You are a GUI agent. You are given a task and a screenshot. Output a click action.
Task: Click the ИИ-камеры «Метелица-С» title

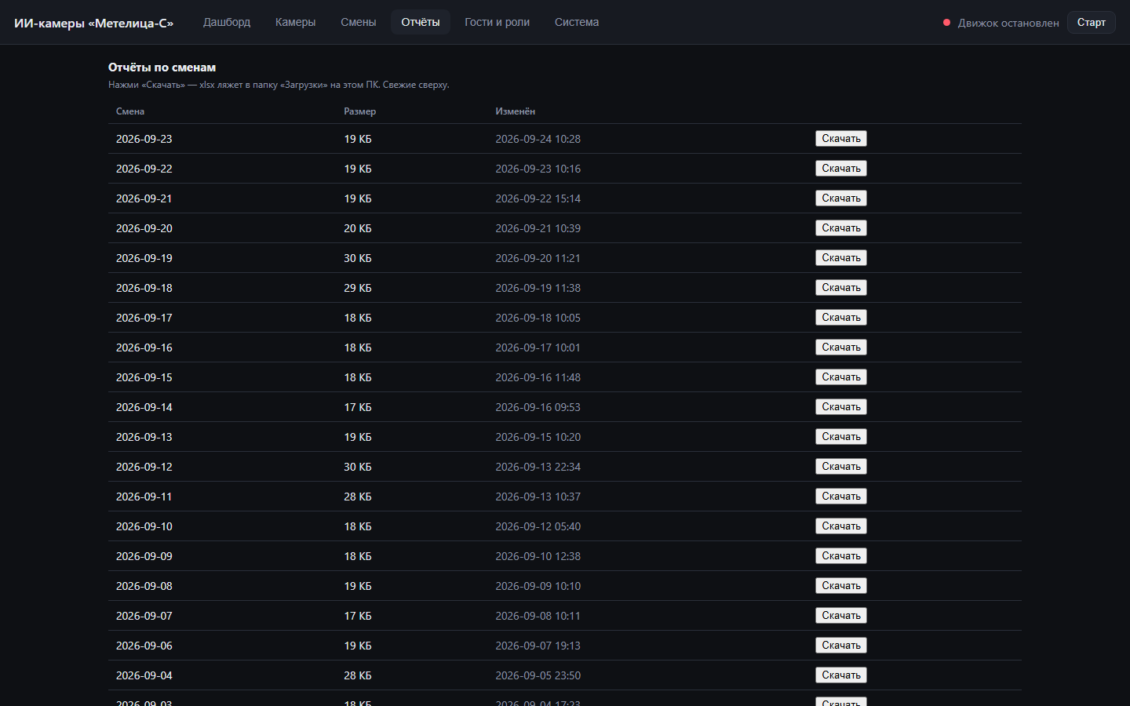(93, 23)
